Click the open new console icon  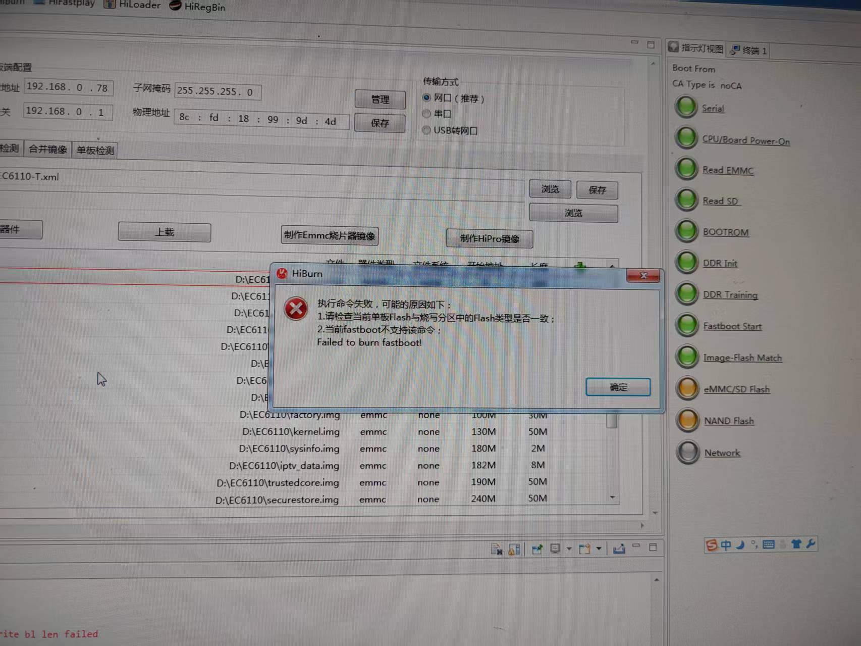click(584, 549)
